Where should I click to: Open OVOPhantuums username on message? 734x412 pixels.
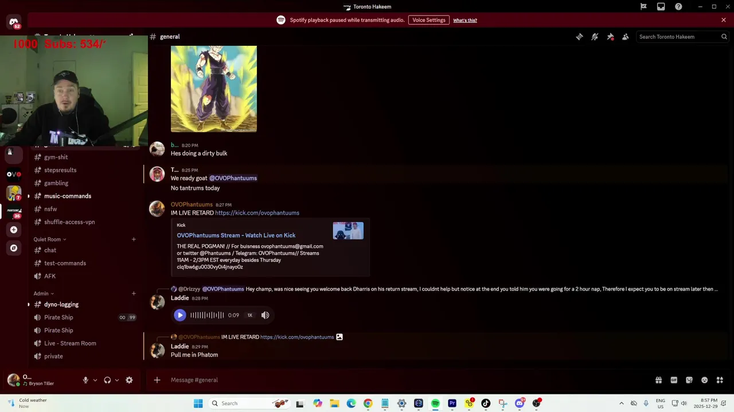[x=192, y=204]
